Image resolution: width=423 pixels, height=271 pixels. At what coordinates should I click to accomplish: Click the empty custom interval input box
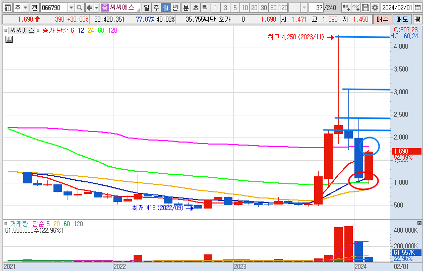click(x=294, y=8)
